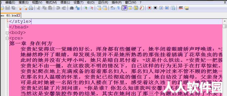Click line starting 在那名妇人温暖的怀里
Screen dimensions: 227x96
tap(121, 77)
